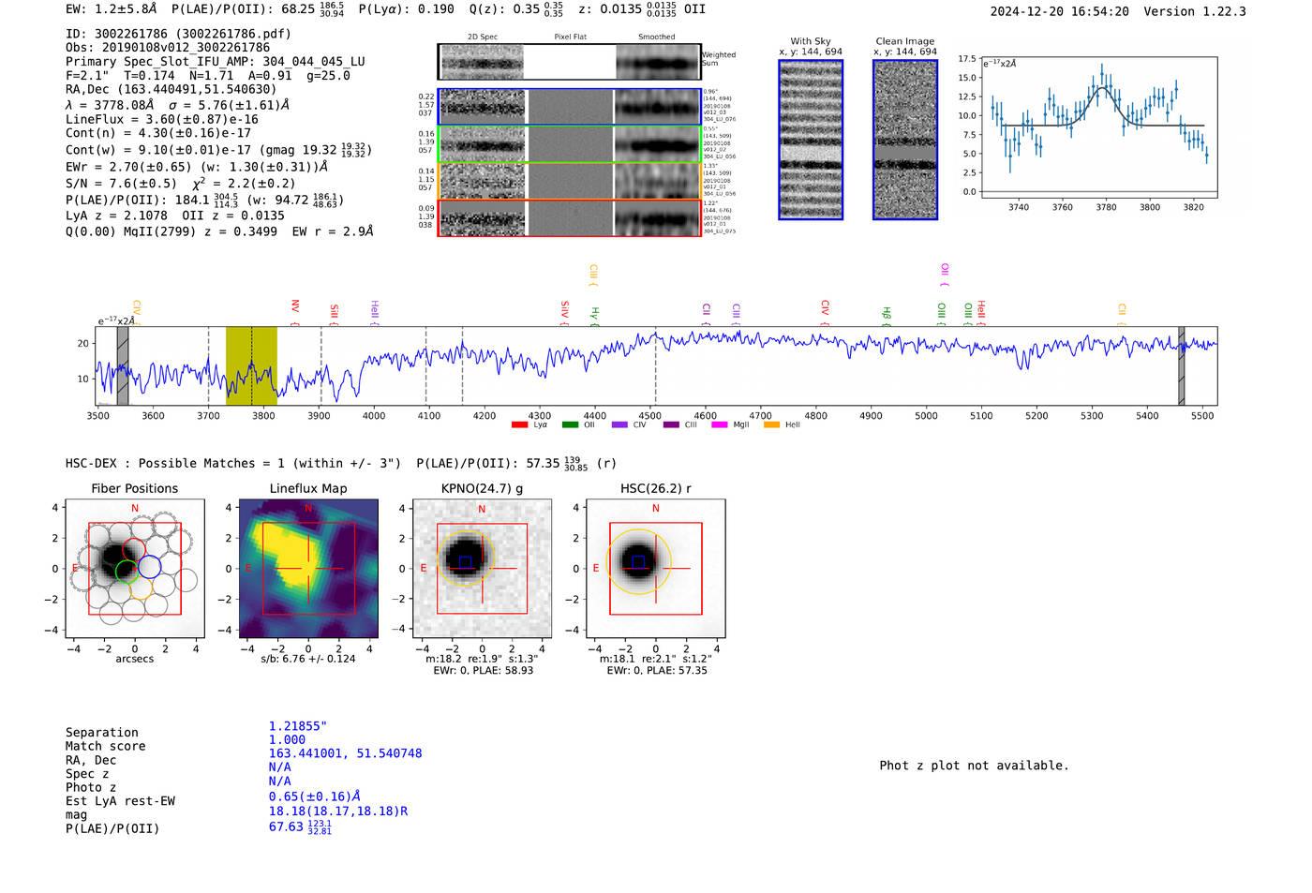Select the Est LyA rest-EW value 0.65(±0.16)Å
Screen dimensions: 1312x893
click(x=315, y=796)
